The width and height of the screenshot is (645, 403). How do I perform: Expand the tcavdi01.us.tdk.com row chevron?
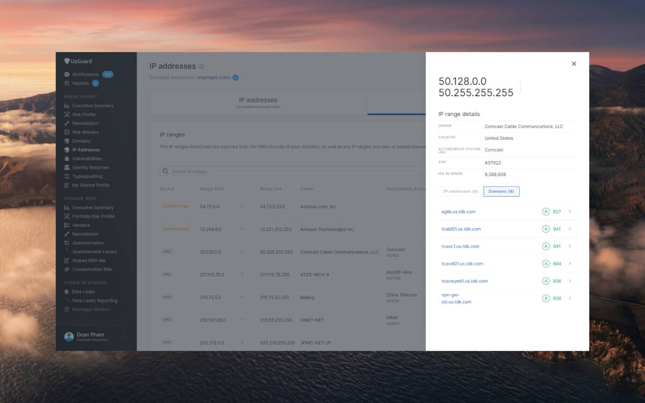[x=570, y=264]
